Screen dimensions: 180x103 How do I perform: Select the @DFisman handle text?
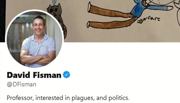pos(21,84)
